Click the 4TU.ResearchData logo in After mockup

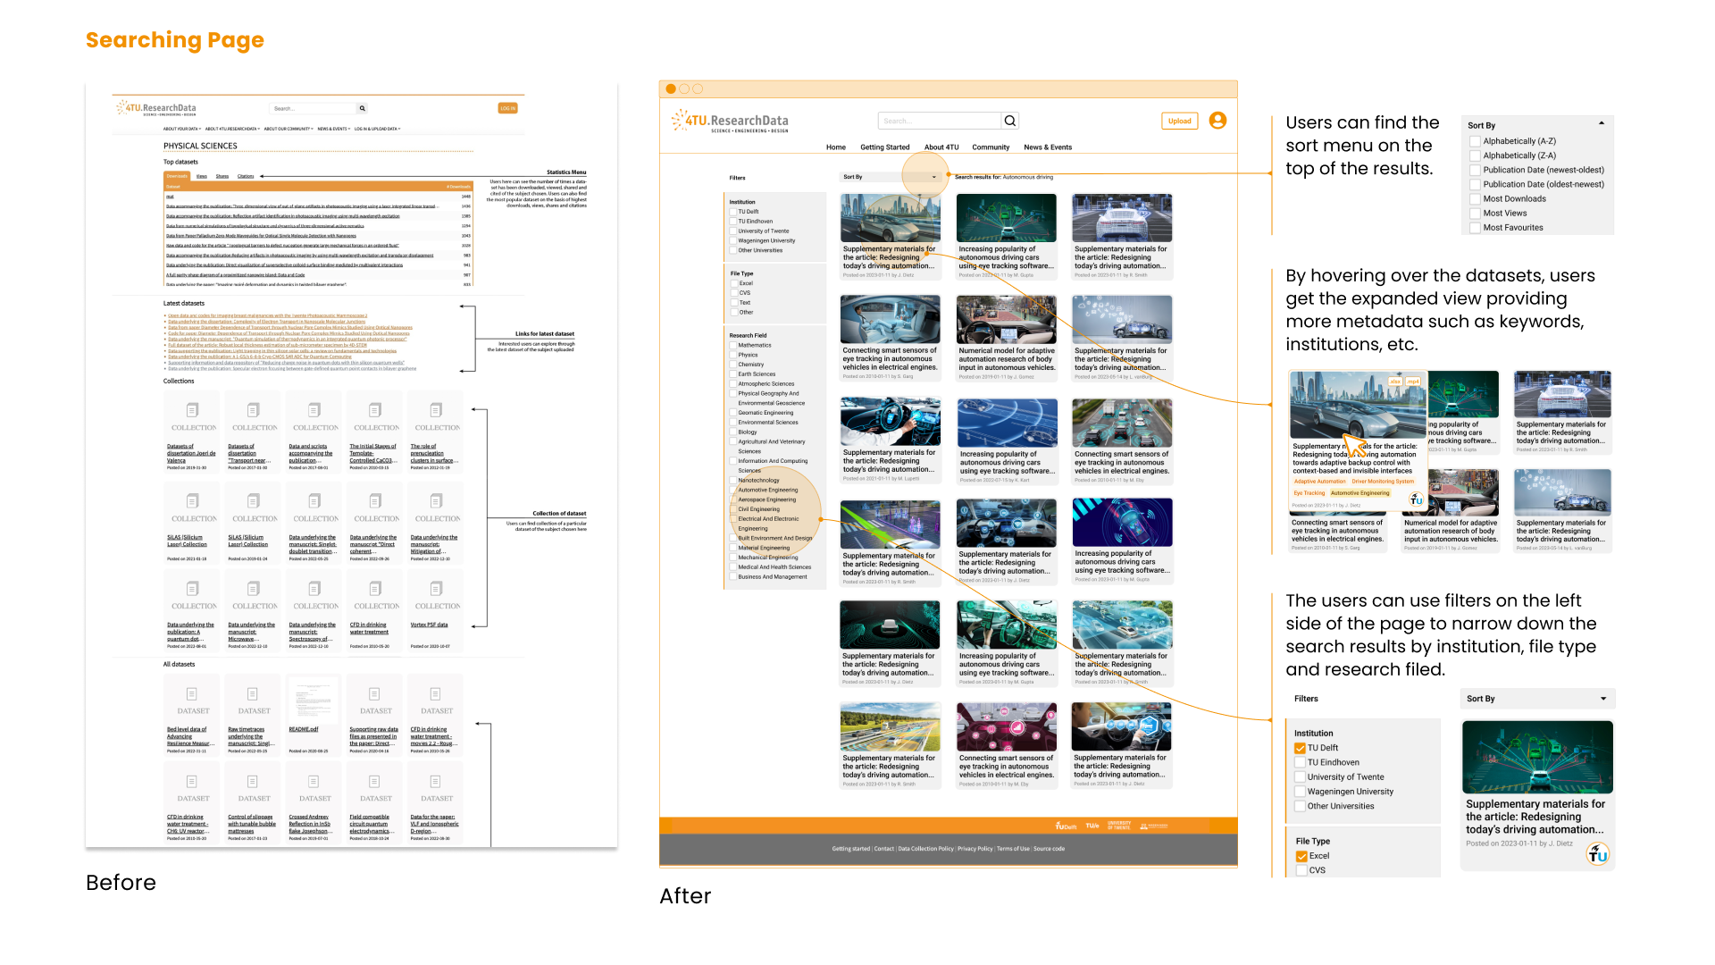[731, 122]
